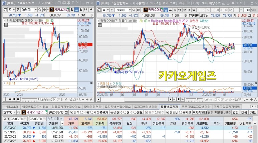
Task: Open the 293490 code dropdown in investor panel
Action: point(15,112)
